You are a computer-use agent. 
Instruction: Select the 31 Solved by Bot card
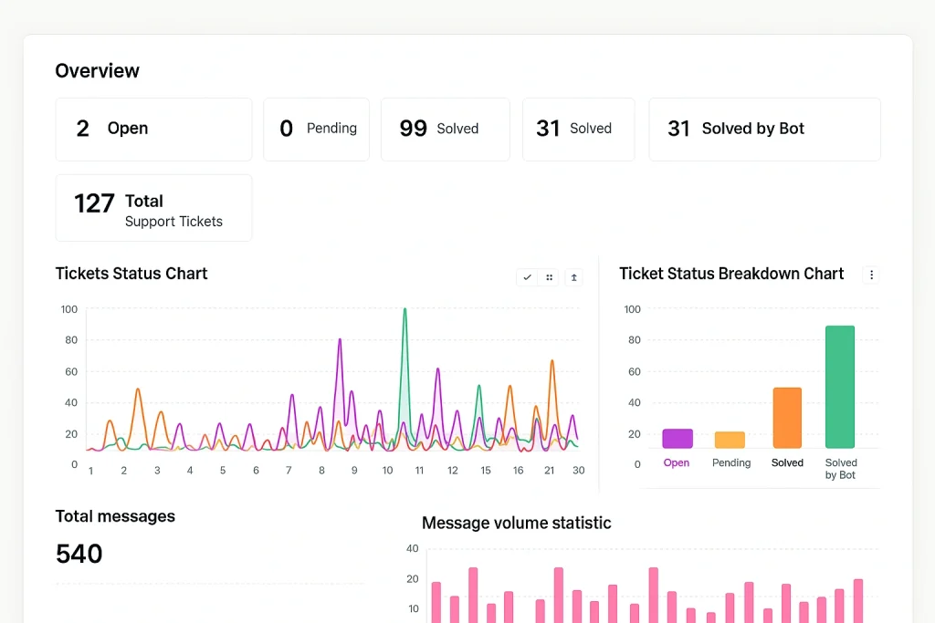764,130
